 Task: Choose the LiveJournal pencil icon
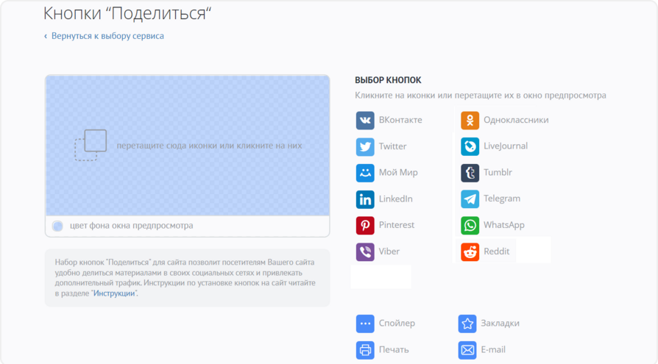[x=470, y=146]
